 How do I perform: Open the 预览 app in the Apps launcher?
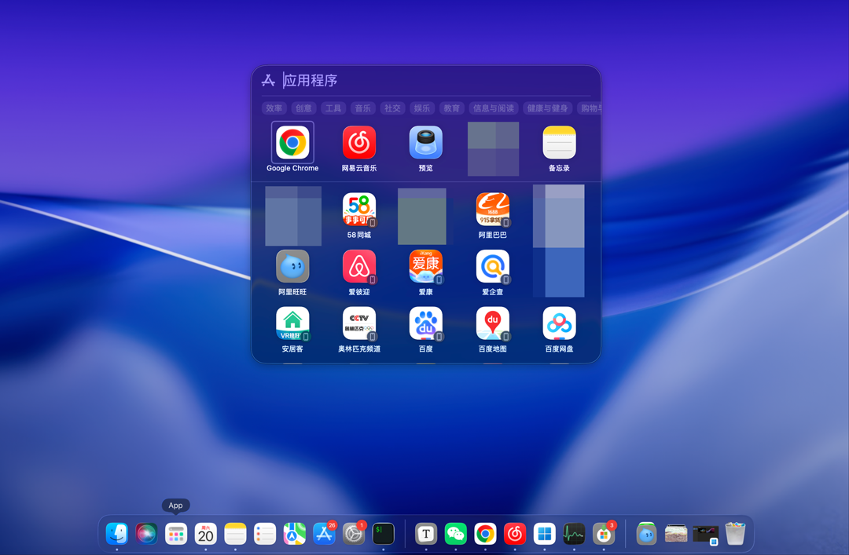tap(425, 143)
